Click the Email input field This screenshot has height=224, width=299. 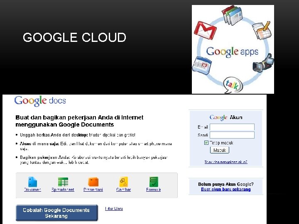click(232, 127)
